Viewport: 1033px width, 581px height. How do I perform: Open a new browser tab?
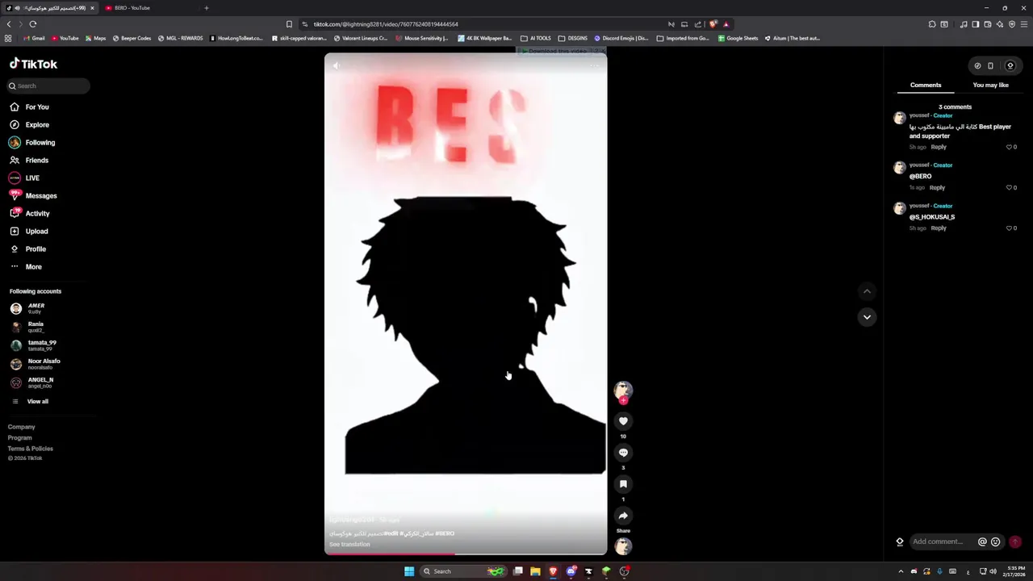(x=206, y=7)
